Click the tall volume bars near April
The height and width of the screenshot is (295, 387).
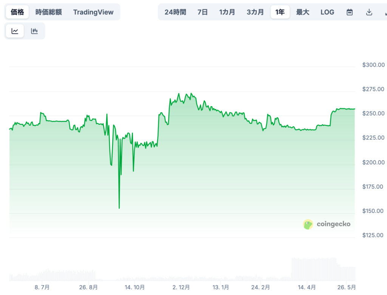[314, 269]
